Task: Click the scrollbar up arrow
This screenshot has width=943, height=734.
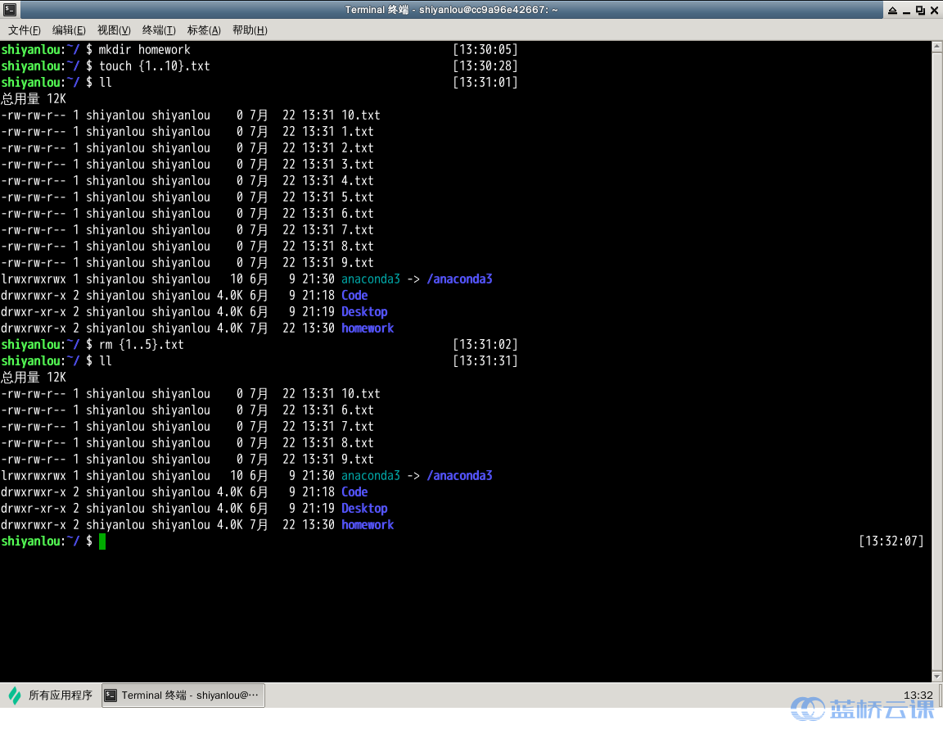Action: 936,47
